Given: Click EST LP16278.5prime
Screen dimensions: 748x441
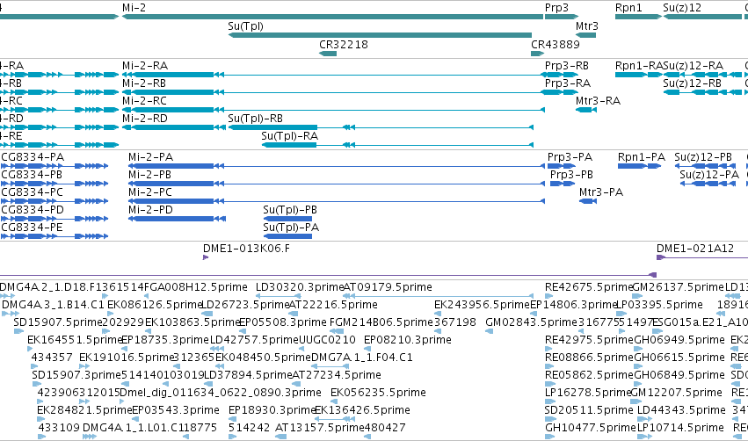Looking at the screenshot, I should [x=588, y=393].
